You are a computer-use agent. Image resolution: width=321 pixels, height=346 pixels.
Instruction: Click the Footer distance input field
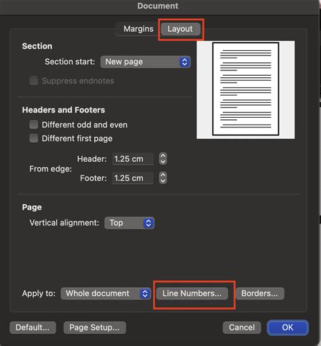(133, 178)
